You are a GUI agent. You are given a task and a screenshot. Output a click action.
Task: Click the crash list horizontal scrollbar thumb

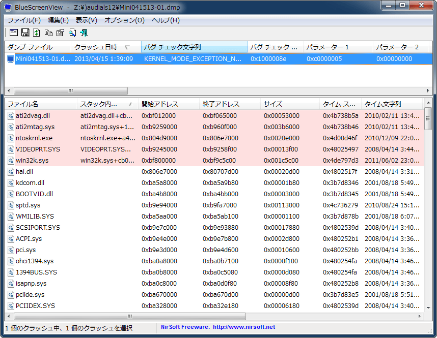point(71,90)
